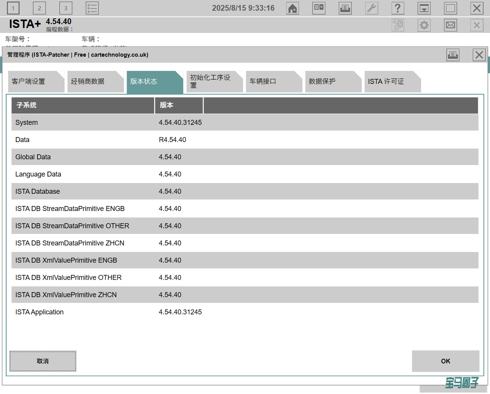Switch to the ISTA 许可证 tab

(392, 82)
